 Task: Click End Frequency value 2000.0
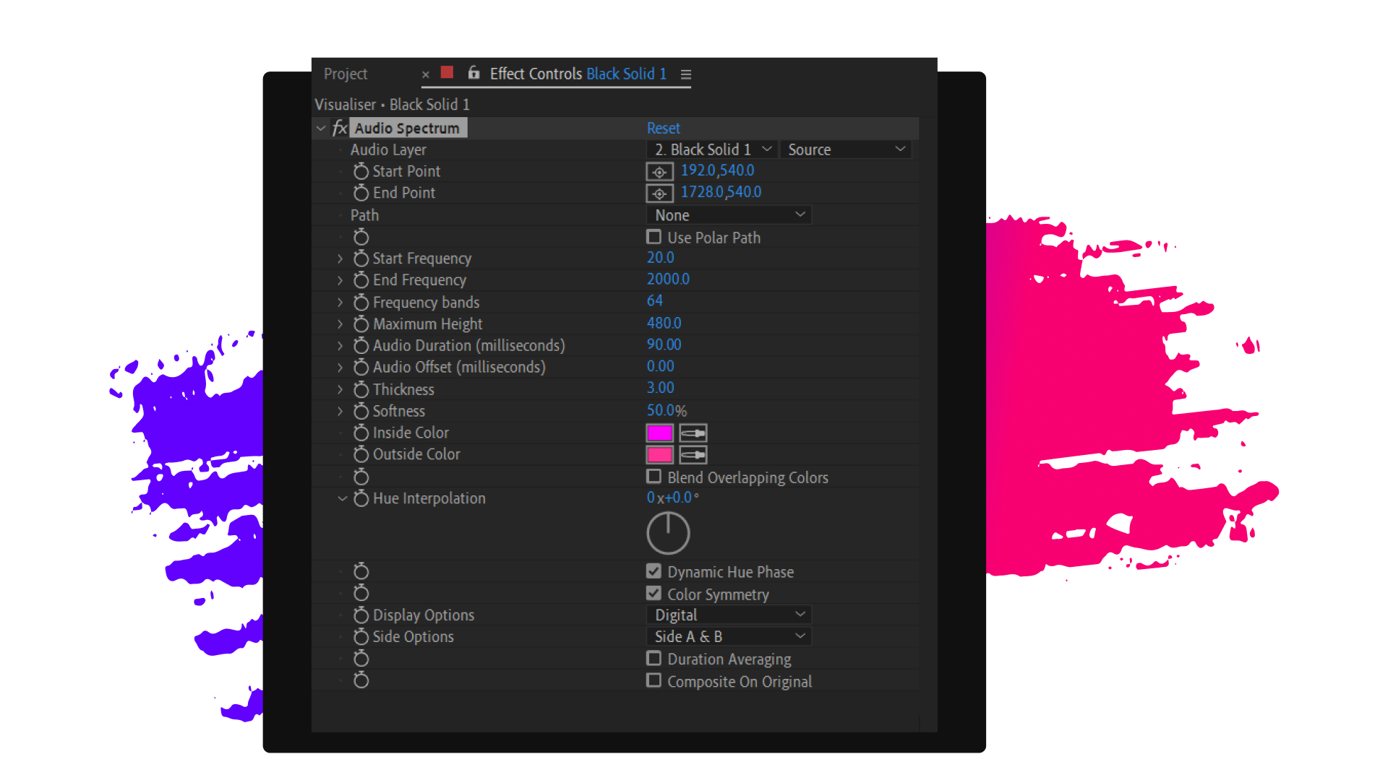(668, 279)
